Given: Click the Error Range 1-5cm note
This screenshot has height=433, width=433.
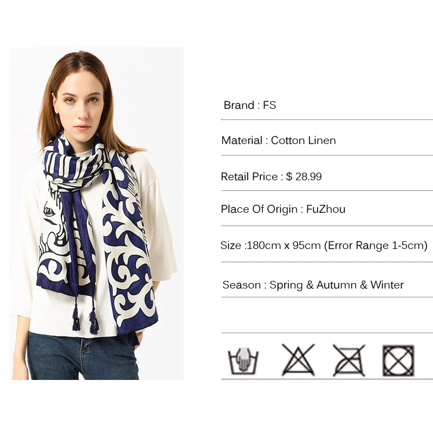Looking at the screenshot, I should coord(376,245).
